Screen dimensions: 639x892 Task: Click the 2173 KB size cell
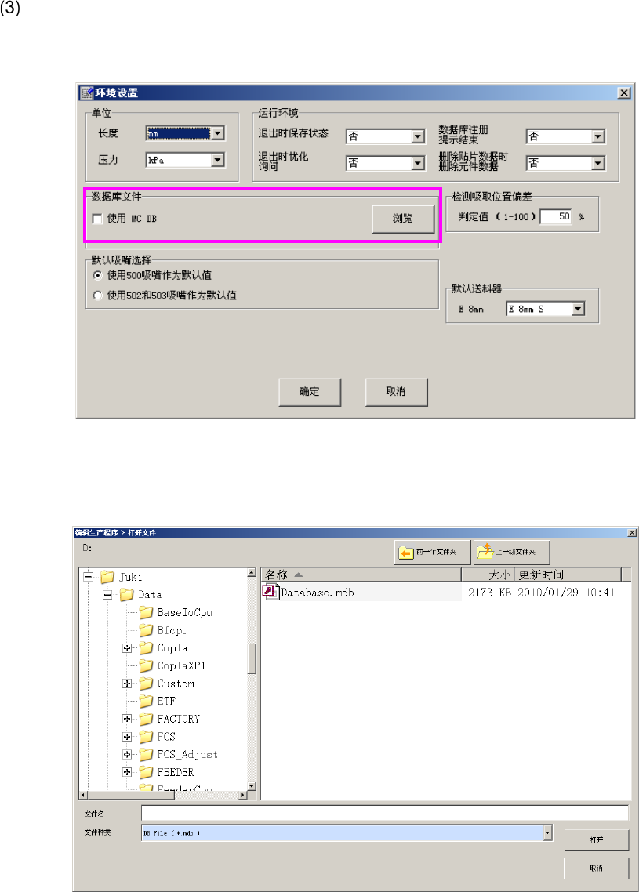point(489,593)
